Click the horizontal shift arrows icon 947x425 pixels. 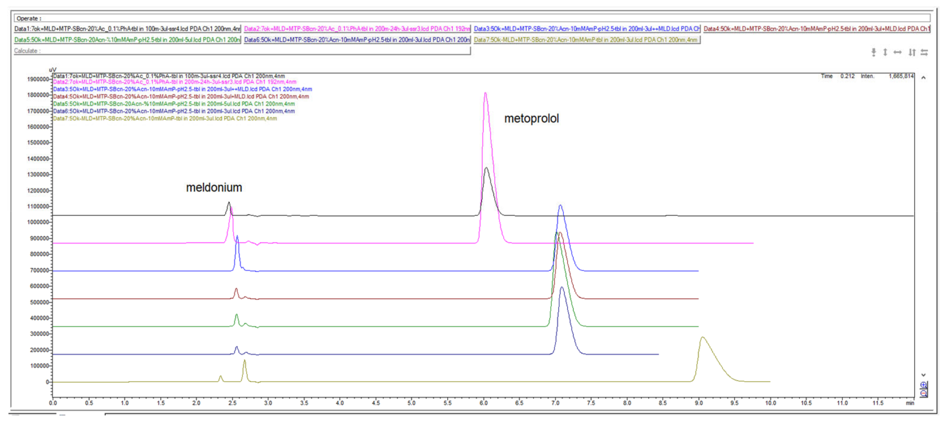pyautogui.click(x=924, y=53)
